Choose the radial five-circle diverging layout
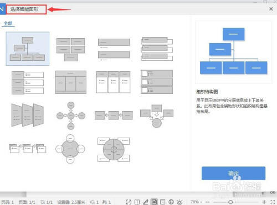The image size is (277, 205). [71, 115]
